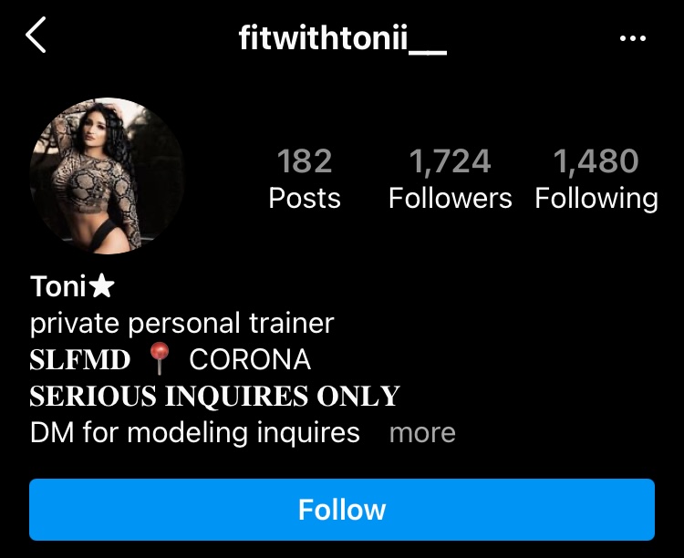
Task: Tap the SERIOUS INQUIRES ONLY line
Action: (x=214, y=396)
